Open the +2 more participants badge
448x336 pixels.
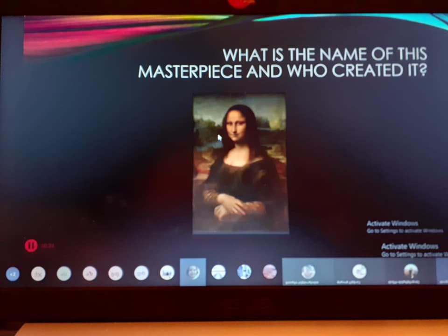coord(13,274)
